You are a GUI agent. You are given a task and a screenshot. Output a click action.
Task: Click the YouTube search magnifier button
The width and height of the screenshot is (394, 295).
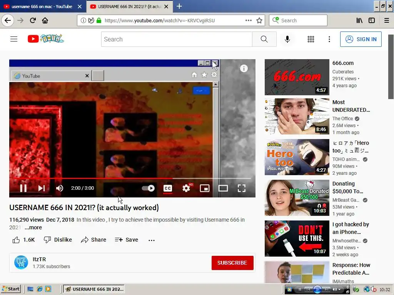pos(264,39)
